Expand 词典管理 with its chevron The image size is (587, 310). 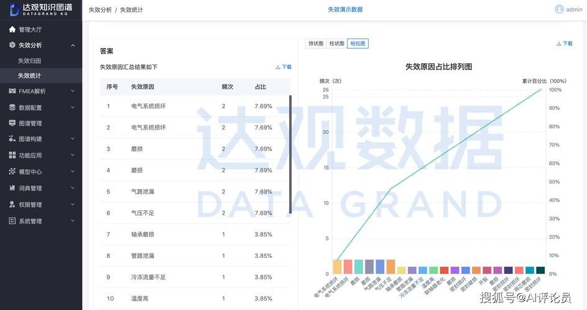point(73,188)
